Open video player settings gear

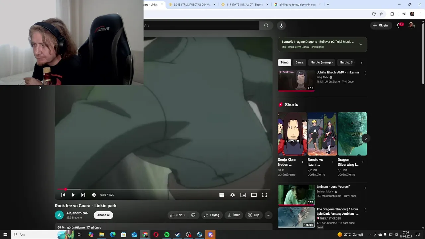(x=233, y=195)
